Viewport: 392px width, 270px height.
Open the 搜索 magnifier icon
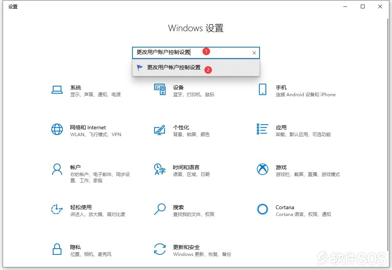pyautogui.click(x=160, y=209)
